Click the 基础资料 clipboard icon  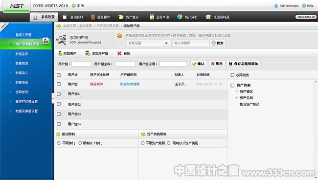(x=65, y=17)
